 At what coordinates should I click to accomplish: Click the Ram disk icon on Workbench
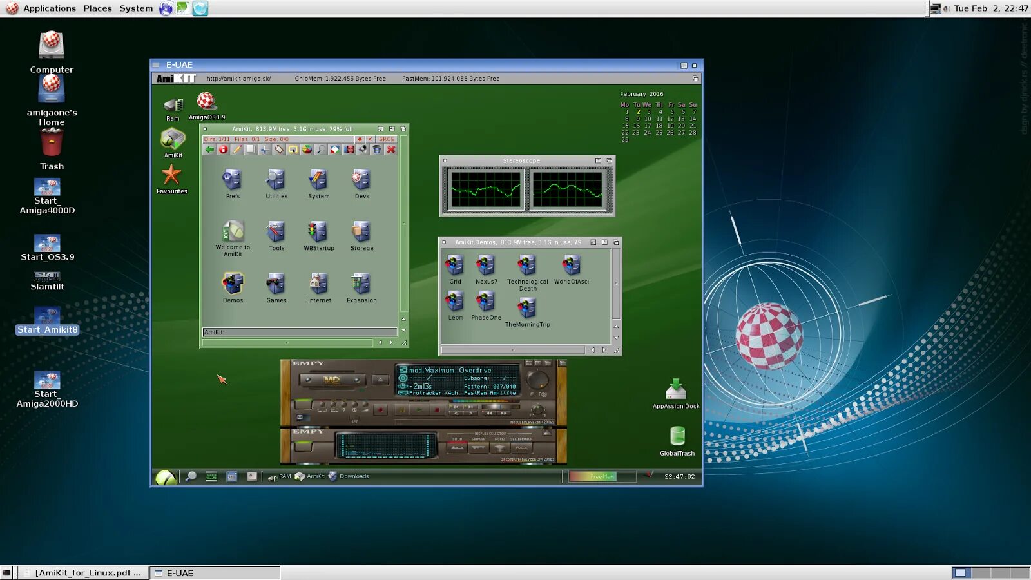(173, 108)
